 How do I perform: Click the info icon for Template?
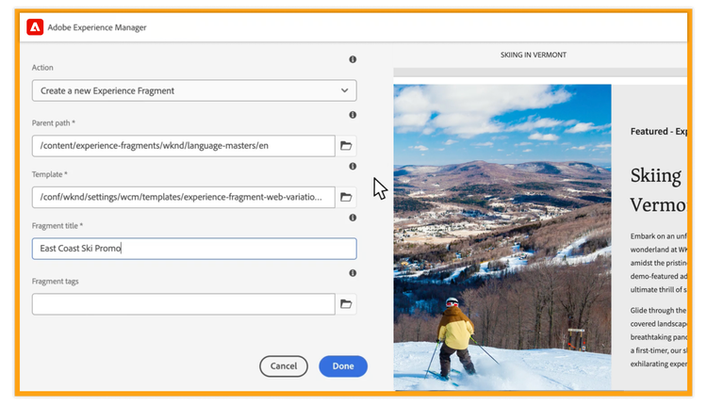[x=353, y=166]
